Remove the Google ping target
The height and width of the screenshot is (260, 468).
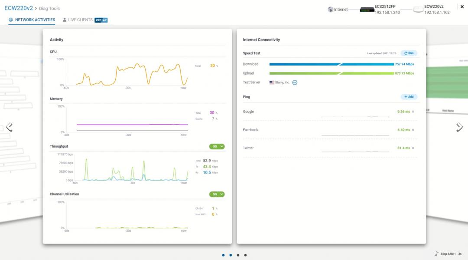413,112
